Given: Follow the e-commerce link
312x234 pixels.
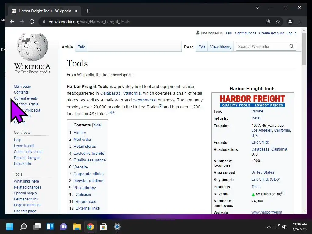Looking at the screenshot, I should (145, 100).
